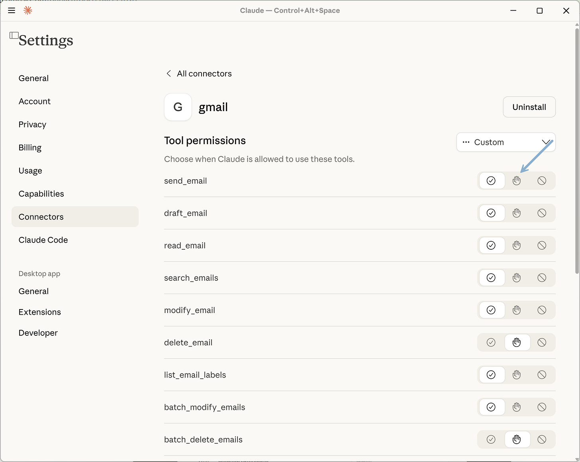The height and width of the screenshot is (462, 580).
Task: Always allow batch_delete_emails
Action: [491, 439]
